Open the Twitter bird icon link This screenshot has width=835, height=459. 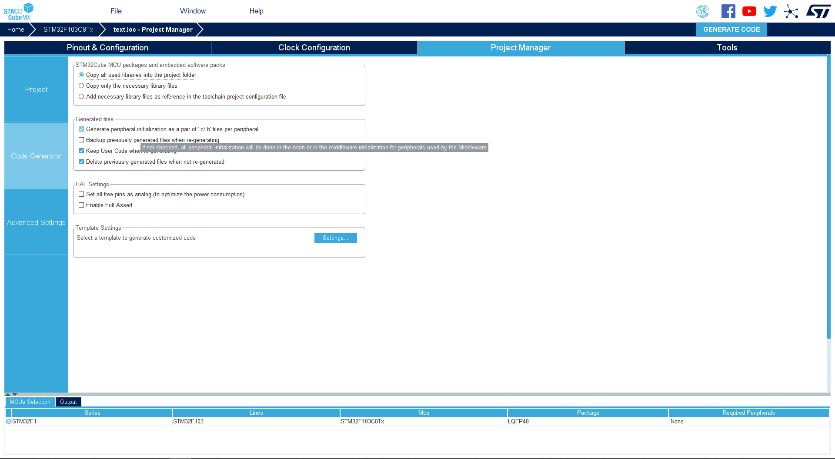click(770, 11)
